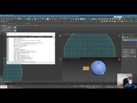Open the Layer Explorer icon

click(x=78, y=19)
